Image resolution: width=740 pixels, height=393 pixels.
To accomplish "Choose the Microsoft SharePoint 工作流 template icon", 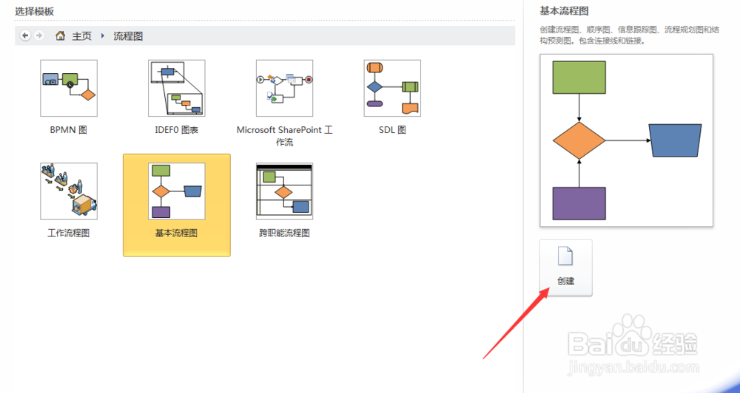I will 285,88.
